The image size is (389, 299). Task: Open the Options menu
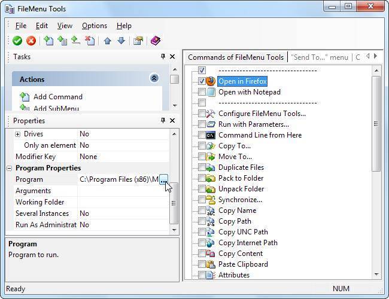[x=95, y=26]
